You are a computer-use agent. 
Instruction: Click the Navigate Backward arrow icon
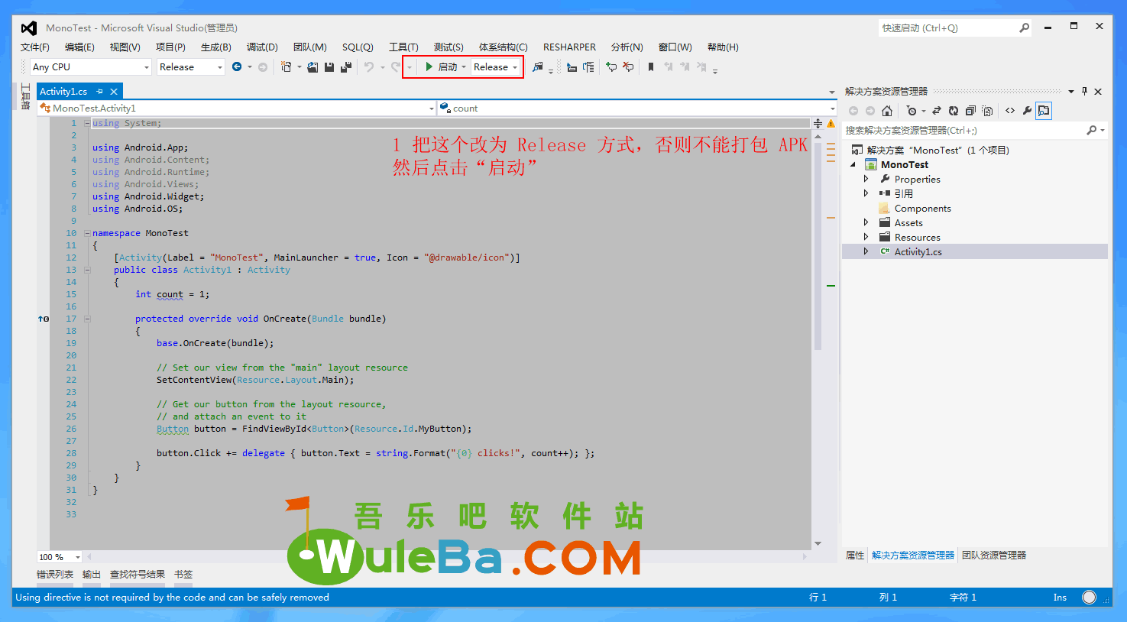click(x=237, y=67)
